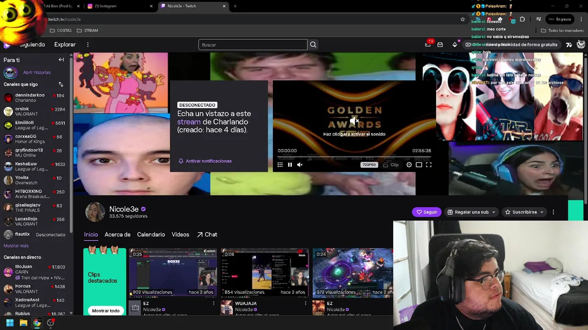This screenshot has width=588, height=330.
Task: Open the STREAM bookmarks folder
Action: pyautogui.click(x=87, y=30)
